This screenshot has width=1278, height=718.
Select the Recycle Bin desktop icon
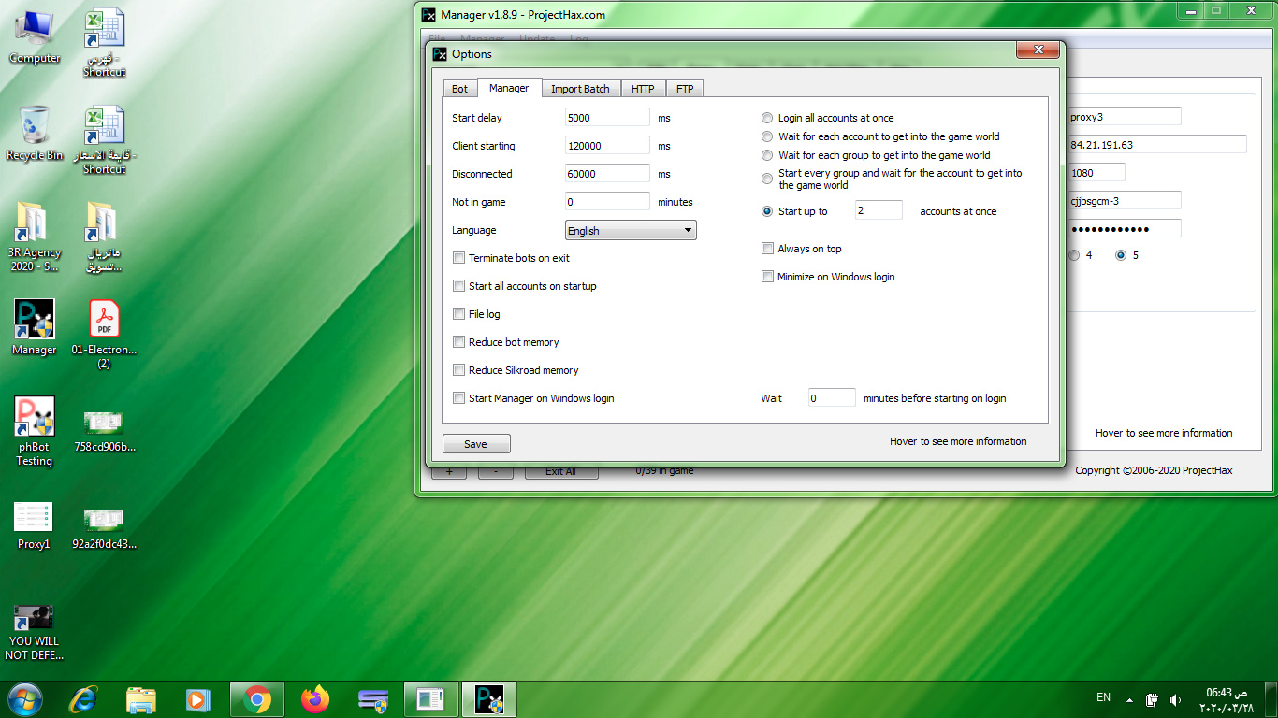[x=35, y=126]
